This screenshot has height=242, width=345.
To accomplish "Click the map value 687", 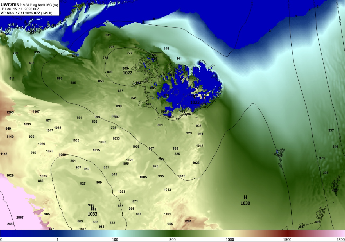I will (120, 91).
